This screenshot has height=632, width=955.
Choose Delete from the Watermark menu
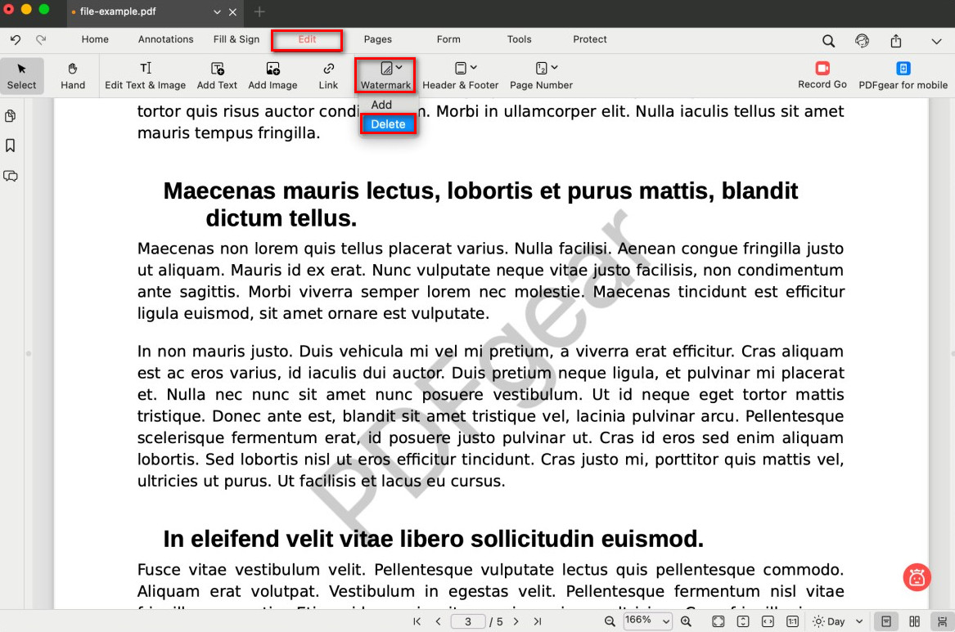(388, 124)
